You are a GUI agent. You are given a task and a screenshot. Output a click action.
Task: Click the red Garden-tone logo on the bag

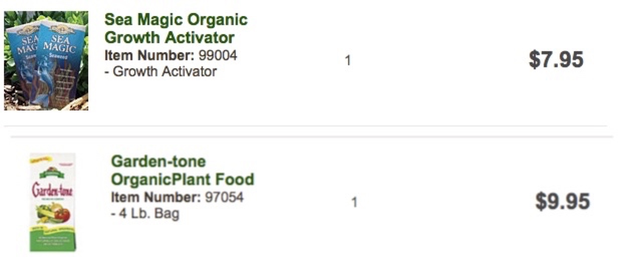(x=52, y=190)
